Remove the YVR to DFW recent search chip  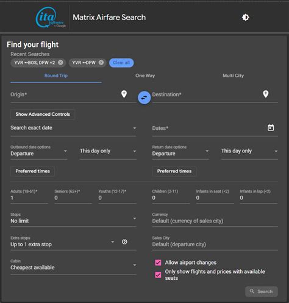[101, 63]
